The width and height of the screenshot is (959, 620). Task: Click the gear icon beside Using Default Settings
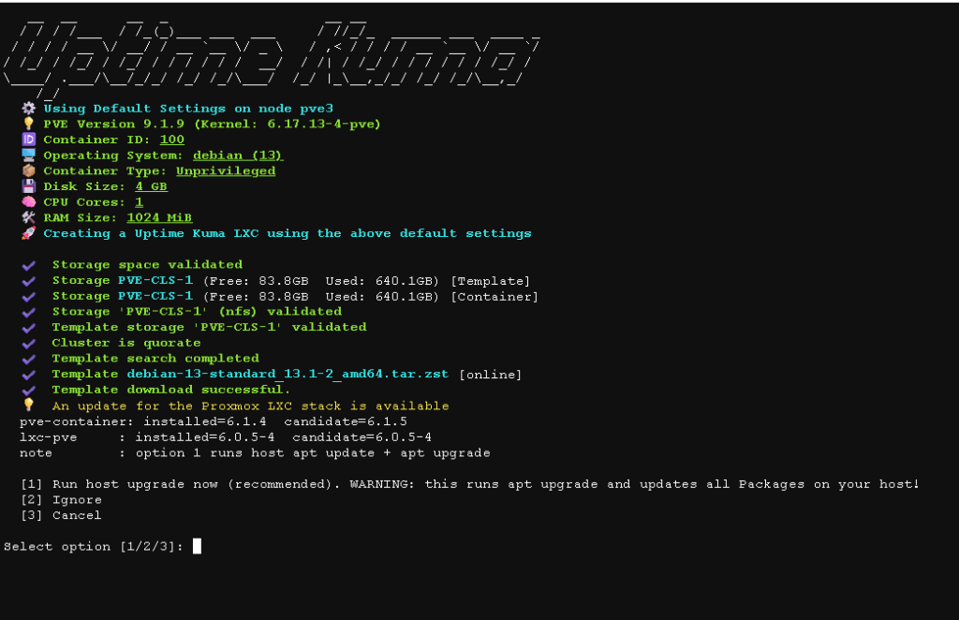pyautogui.click(x=29, y=109)
